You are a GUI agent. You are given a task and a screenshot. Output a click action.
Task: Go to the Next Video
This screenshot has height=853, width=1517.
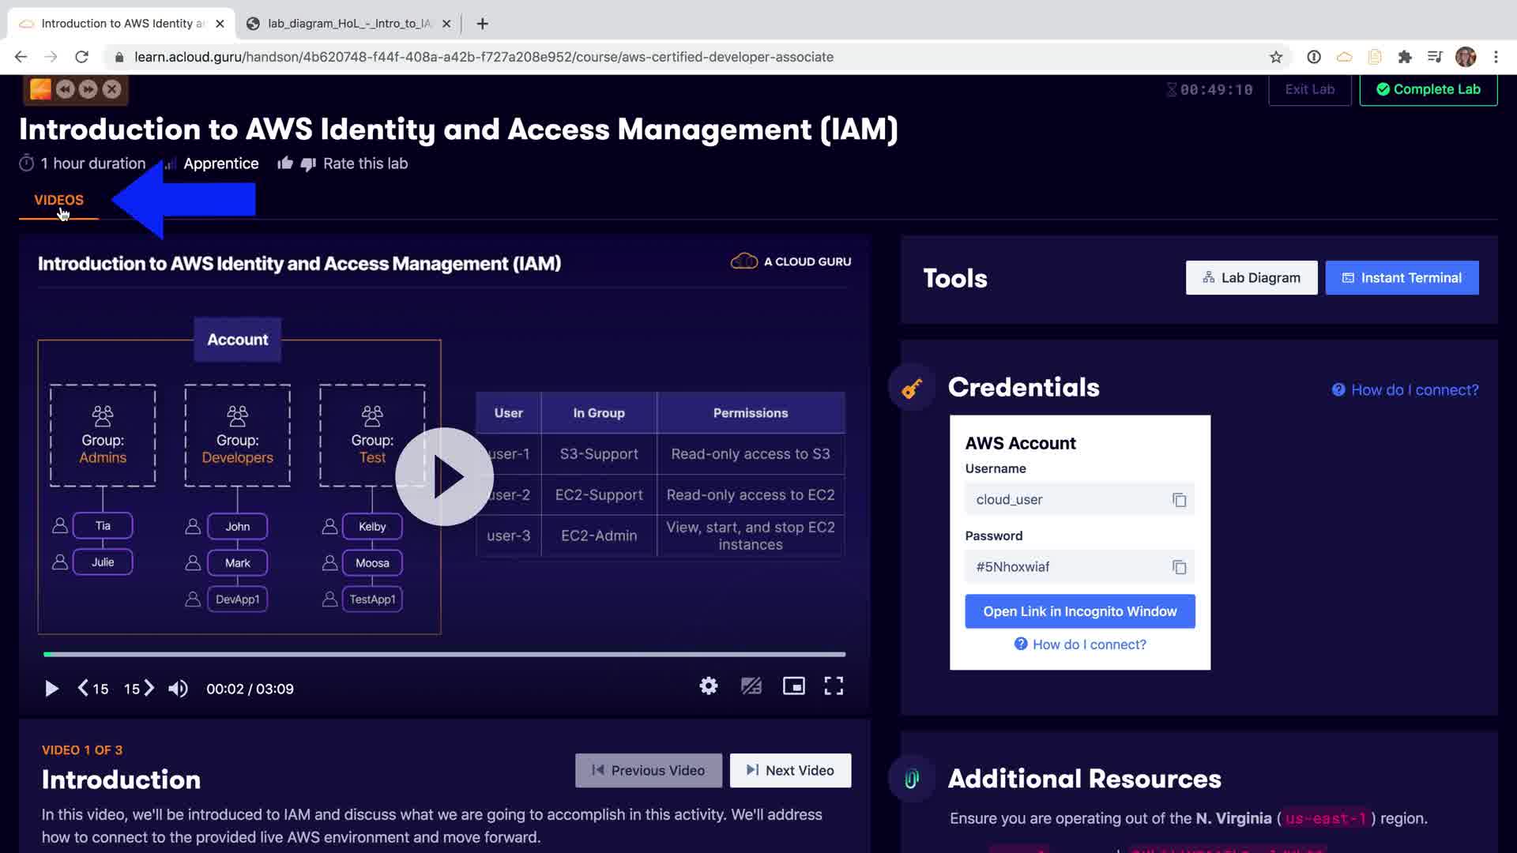pos(790,770)
